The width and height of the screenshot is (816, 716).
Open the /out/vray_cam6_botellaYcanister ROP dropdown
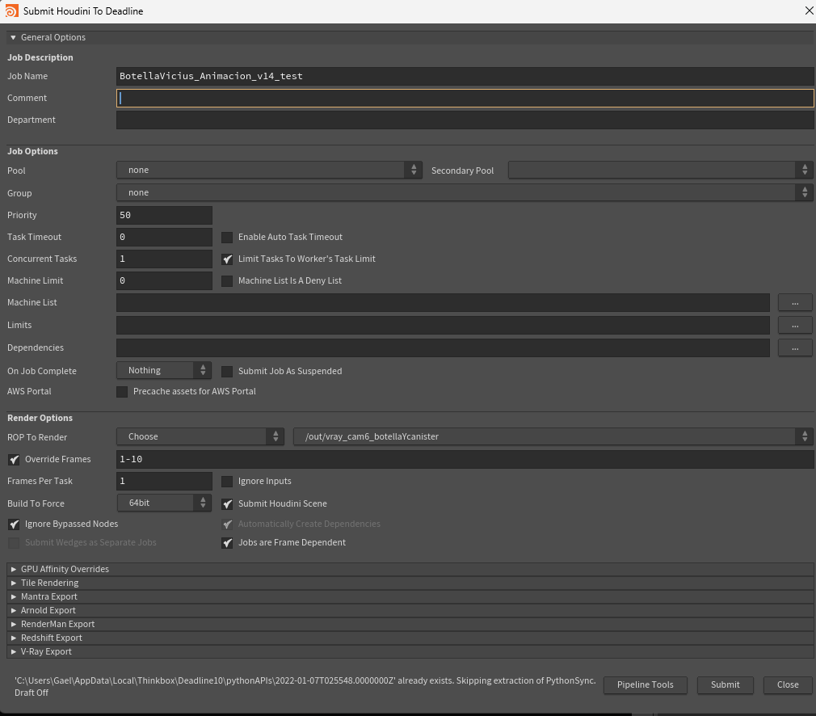click(553, 437)
